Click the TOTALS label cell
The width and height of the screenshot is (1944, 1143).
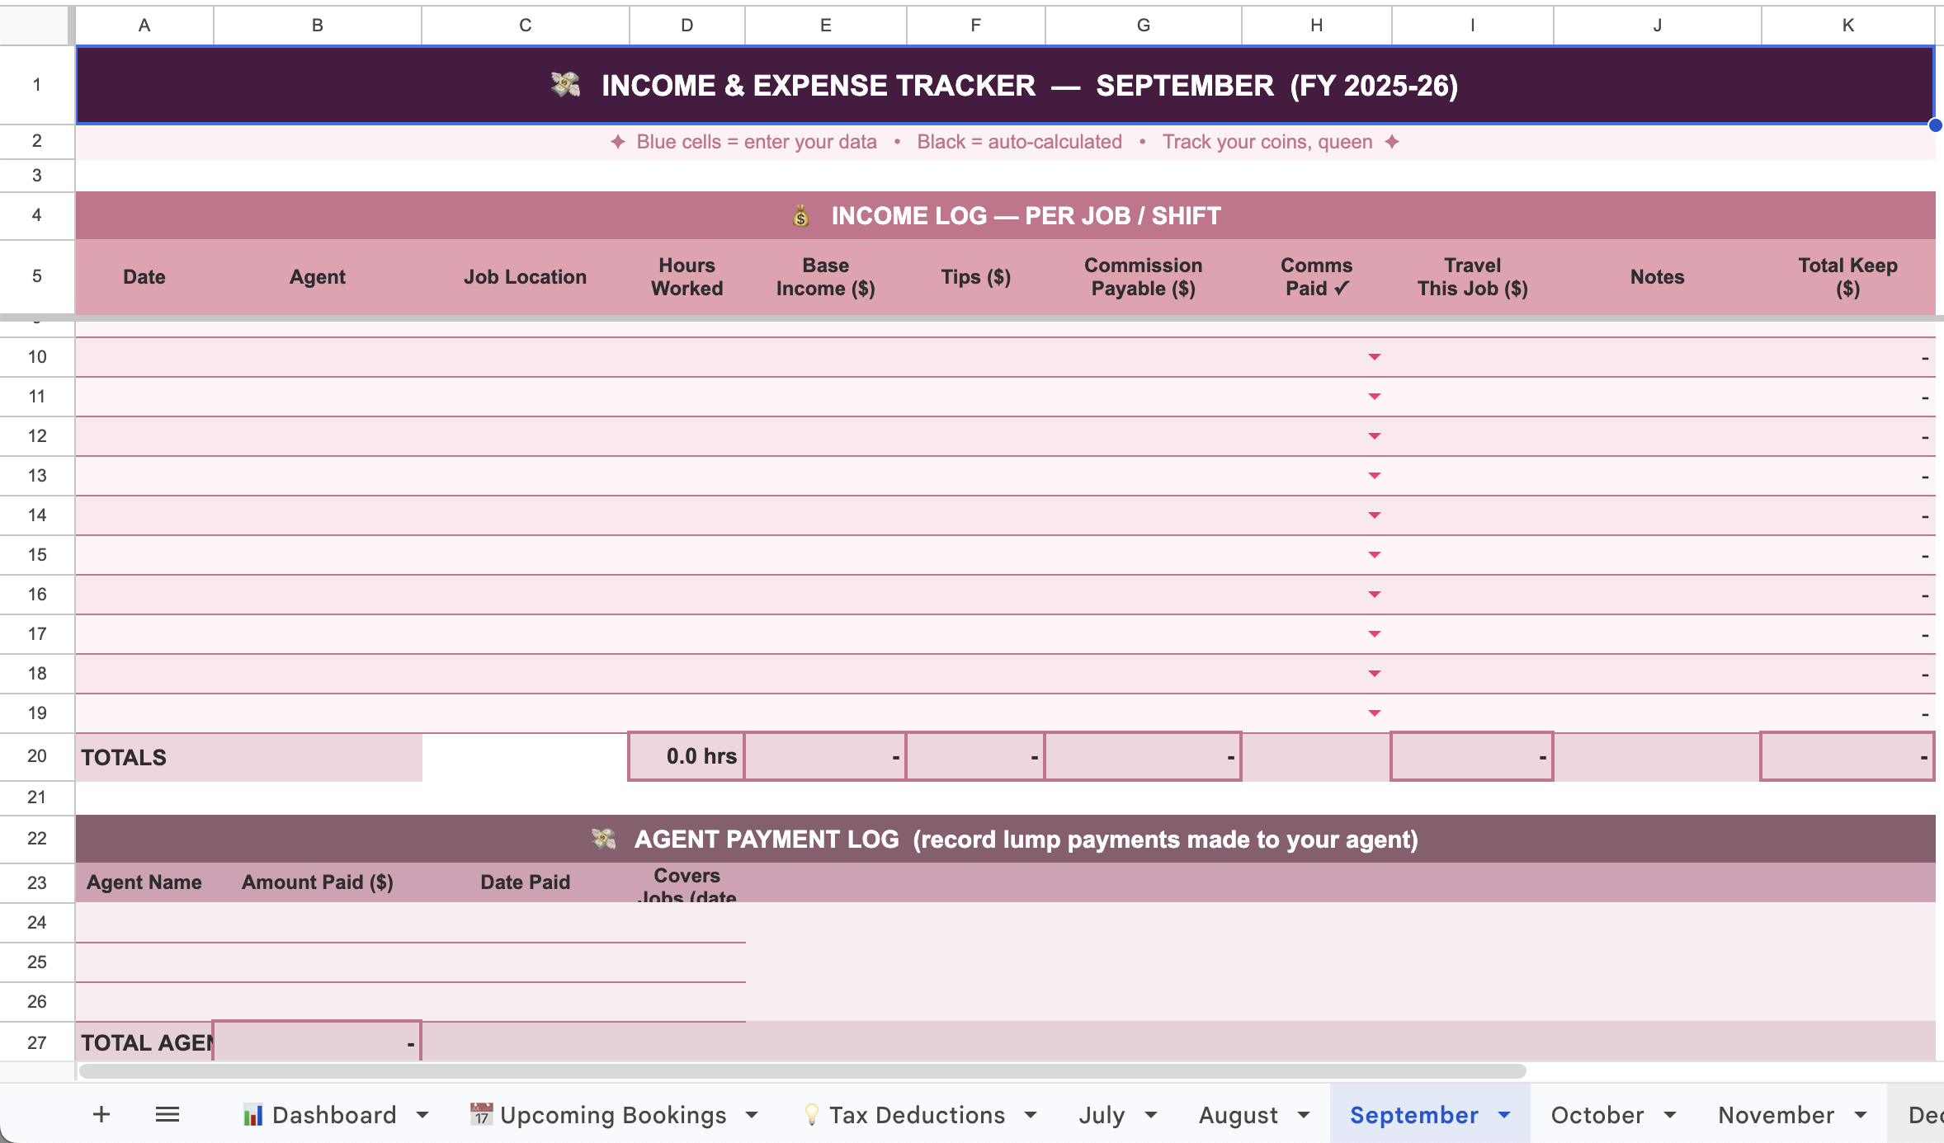pyautogui.click(x=248, y=757)
